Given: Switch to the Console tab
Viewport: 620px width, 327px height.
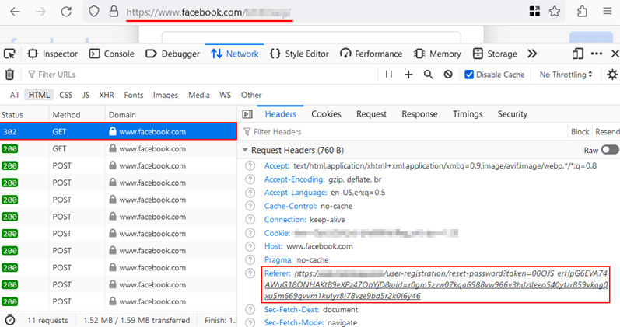Looking at the screenshot, I should (x=111, y=54).
